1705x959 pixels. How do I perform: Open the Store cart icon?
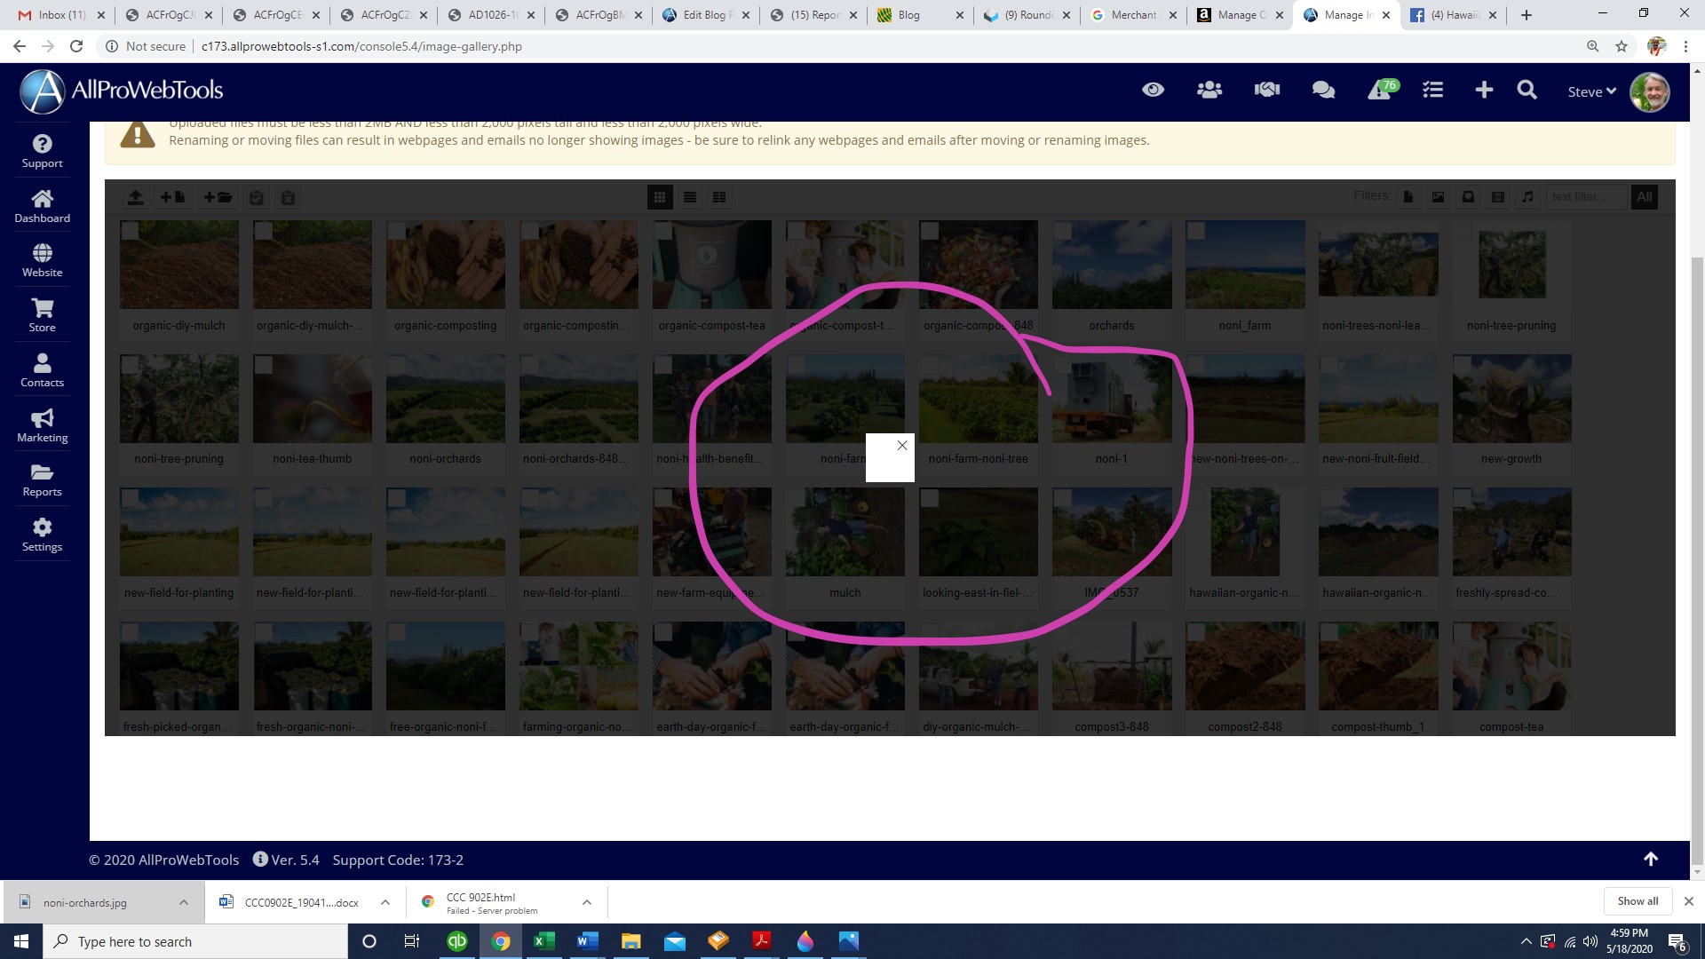tap(42, 315)
